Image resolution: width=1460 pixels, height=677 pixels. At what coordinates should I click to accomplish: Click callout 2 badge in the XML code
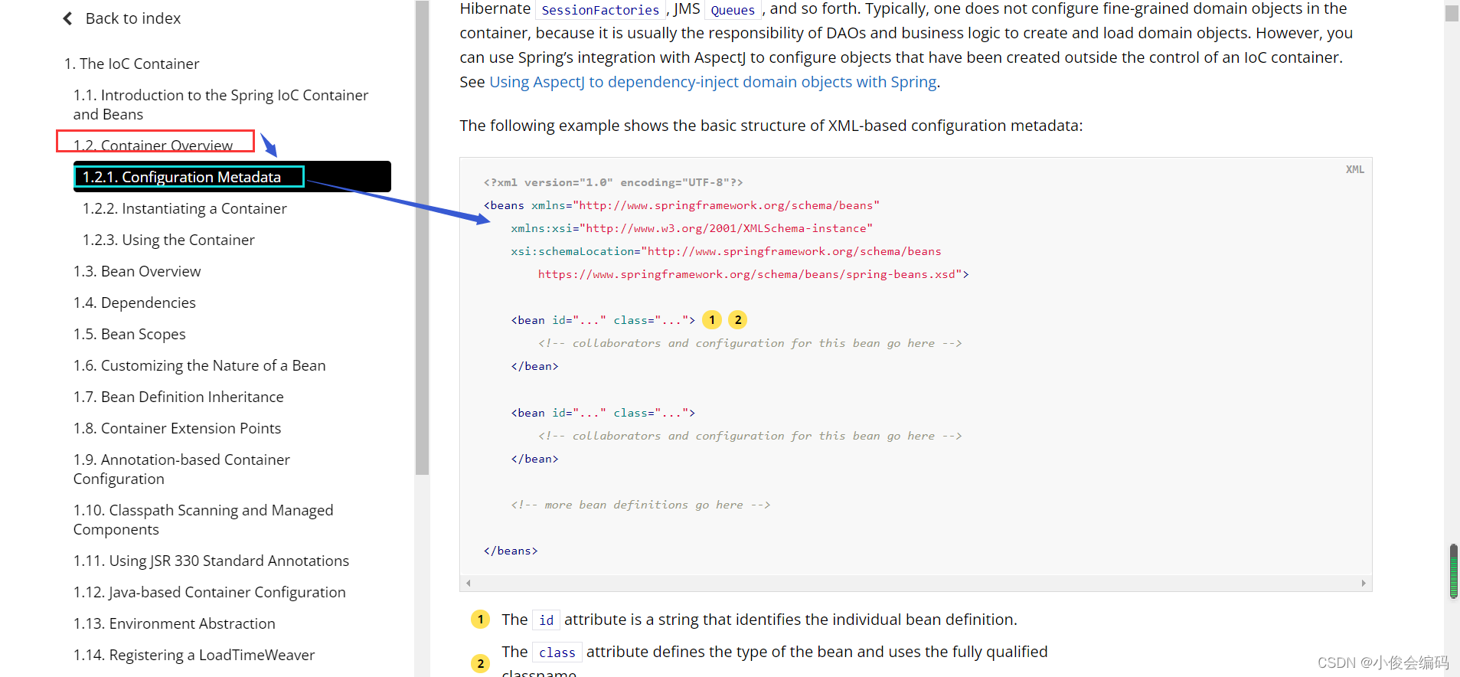pos(738,320)
